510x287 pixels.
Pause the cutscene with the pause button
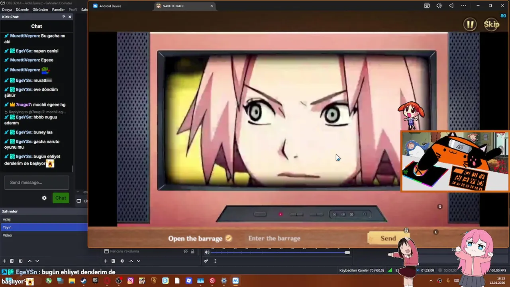pyautogui.click(x=470, y=24)
